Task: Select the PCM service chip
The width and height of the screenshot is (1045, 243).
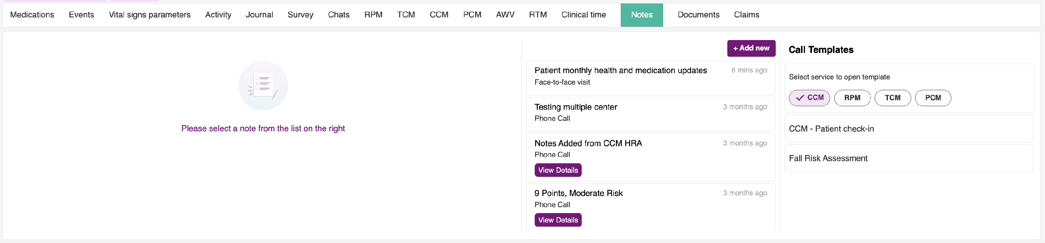Action: (932, 98)
